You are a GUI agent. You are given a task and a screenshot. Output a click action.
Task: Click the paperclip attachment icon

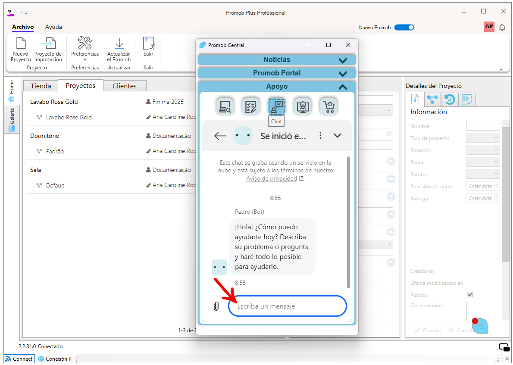pos(216,306)
